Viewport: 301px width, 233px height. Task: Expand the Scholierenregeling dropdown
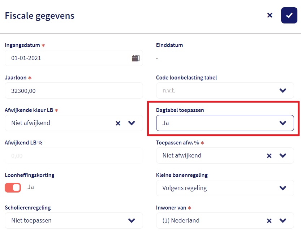point(132,221)
